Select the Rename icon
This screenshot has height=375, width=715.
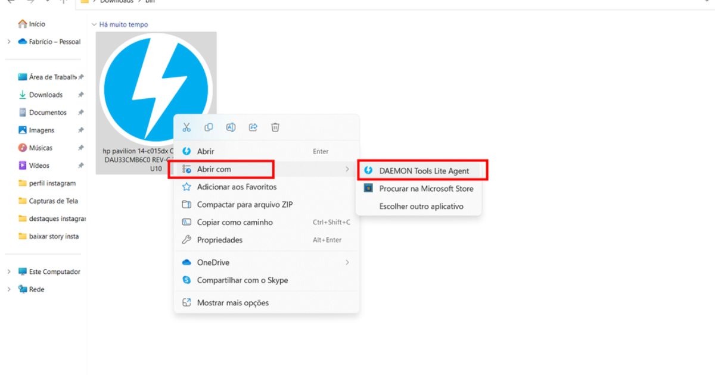point(231,127)
